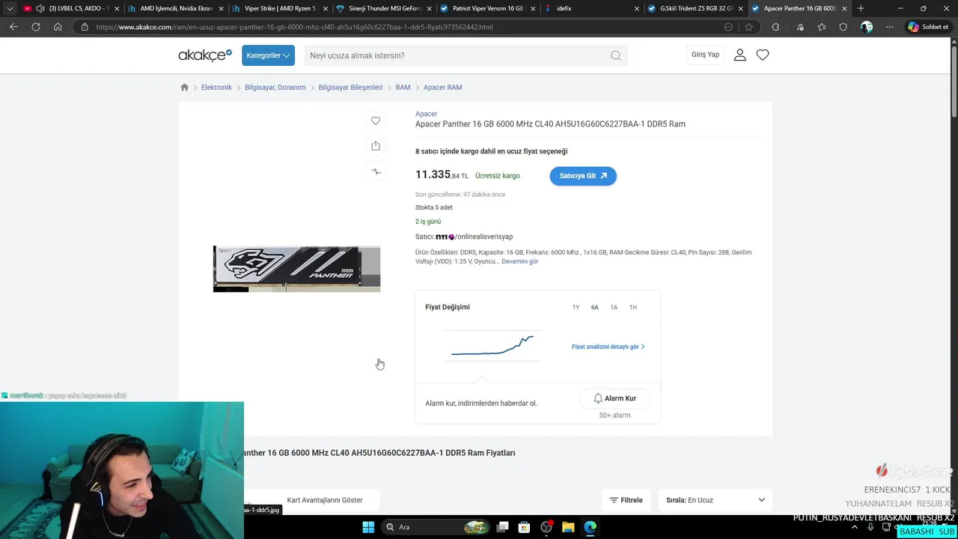958x539 pixels.
Task: Reload the page with refresh icon
Action: pyautogui.click(x=35, y=27)
